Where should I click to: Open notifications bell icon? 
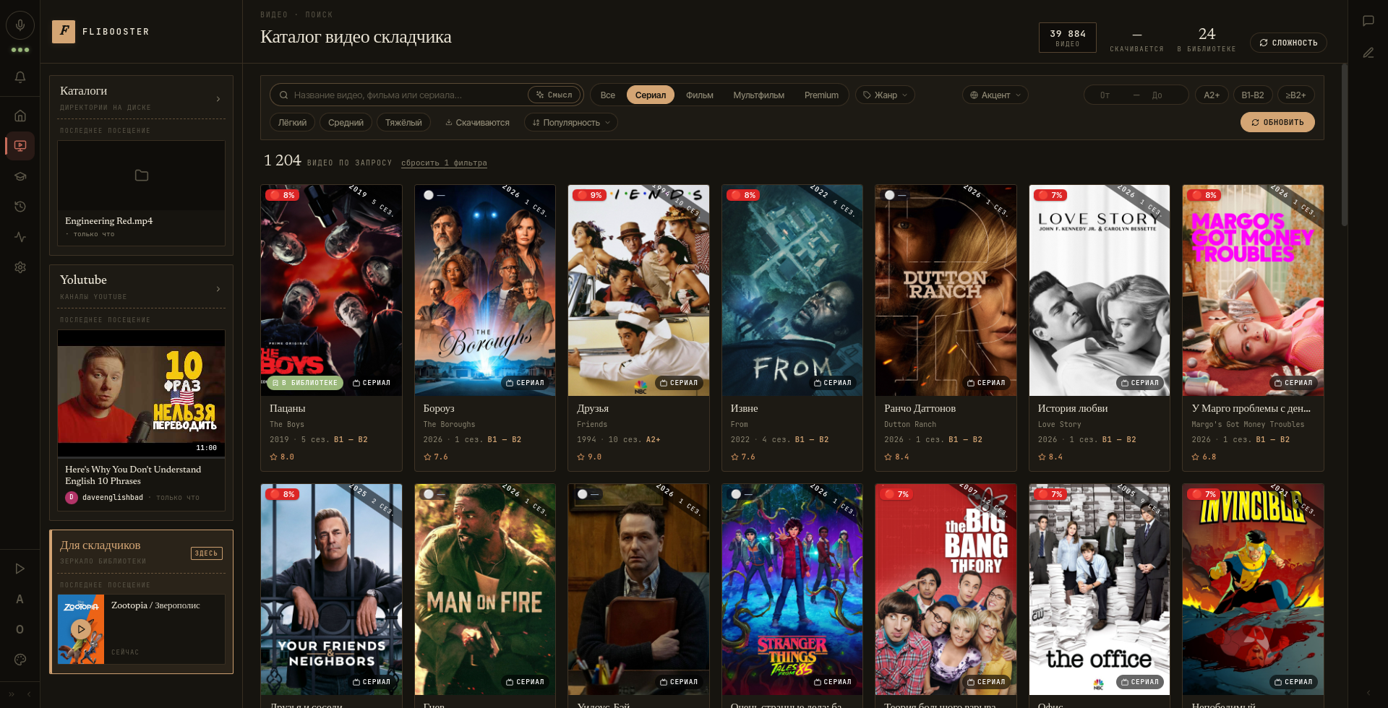point(20,77)
